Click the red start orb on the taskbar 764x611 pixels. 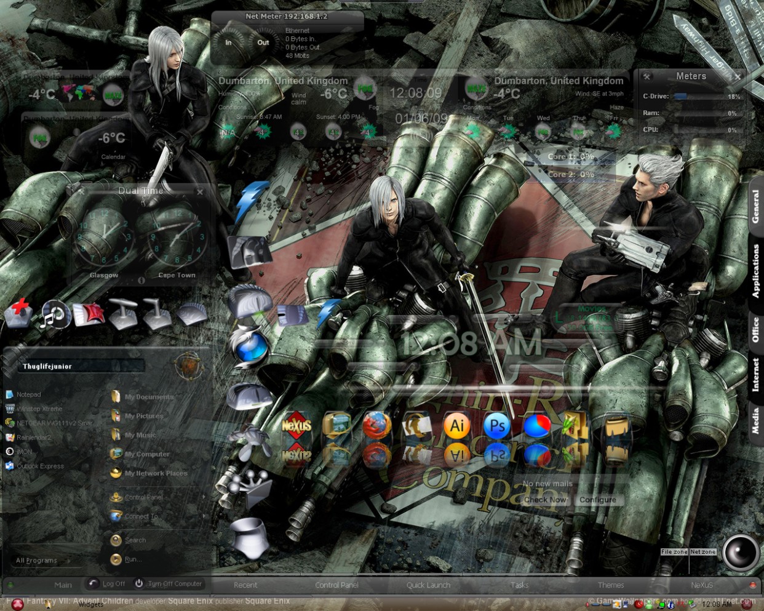coord(17,604)
